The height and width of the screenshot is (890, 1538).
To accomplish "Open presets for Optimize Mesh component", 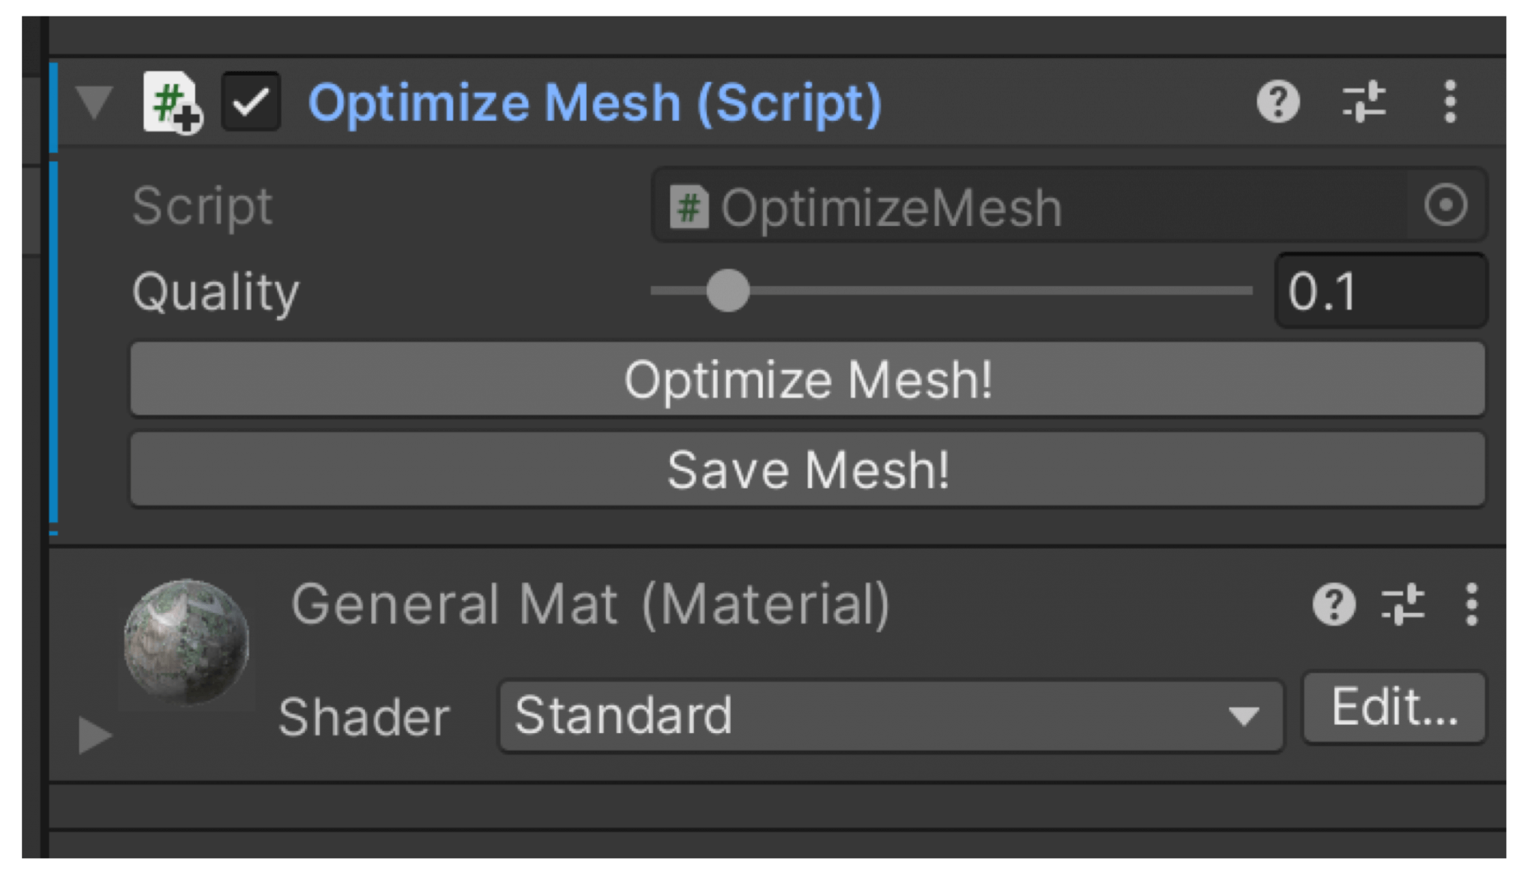I will [1364, 101].
